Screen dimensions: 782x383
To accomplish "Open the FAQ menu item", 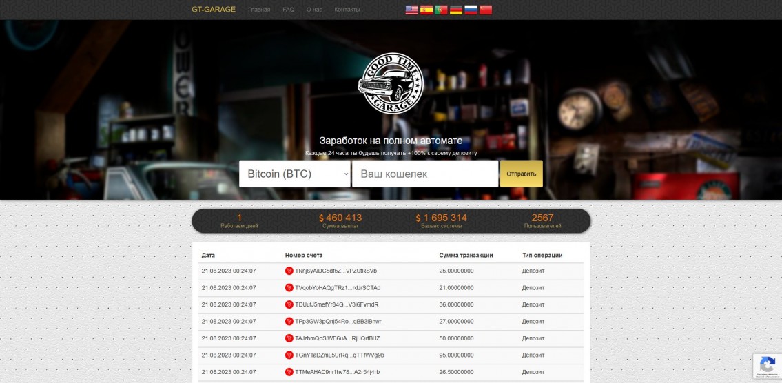I will pyautogui.click(x=288, y=10).
